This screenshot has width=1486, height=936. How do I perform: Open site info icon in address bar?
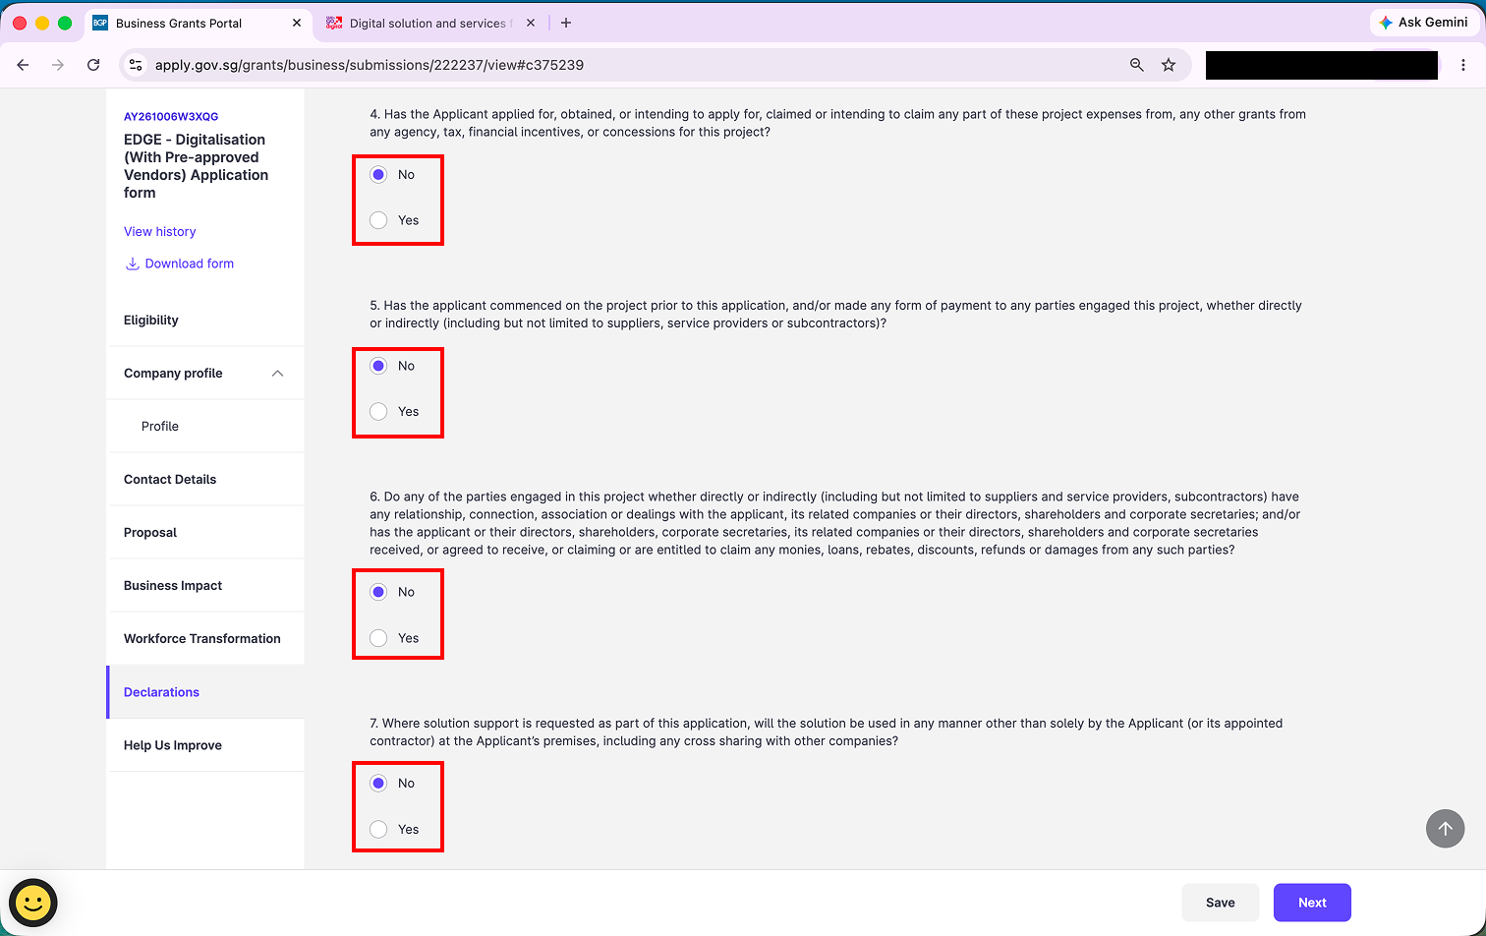pos(137,65)
